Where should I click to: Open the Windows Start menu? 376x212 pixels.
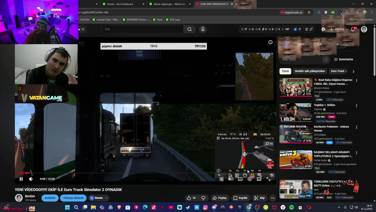point(67,208)
